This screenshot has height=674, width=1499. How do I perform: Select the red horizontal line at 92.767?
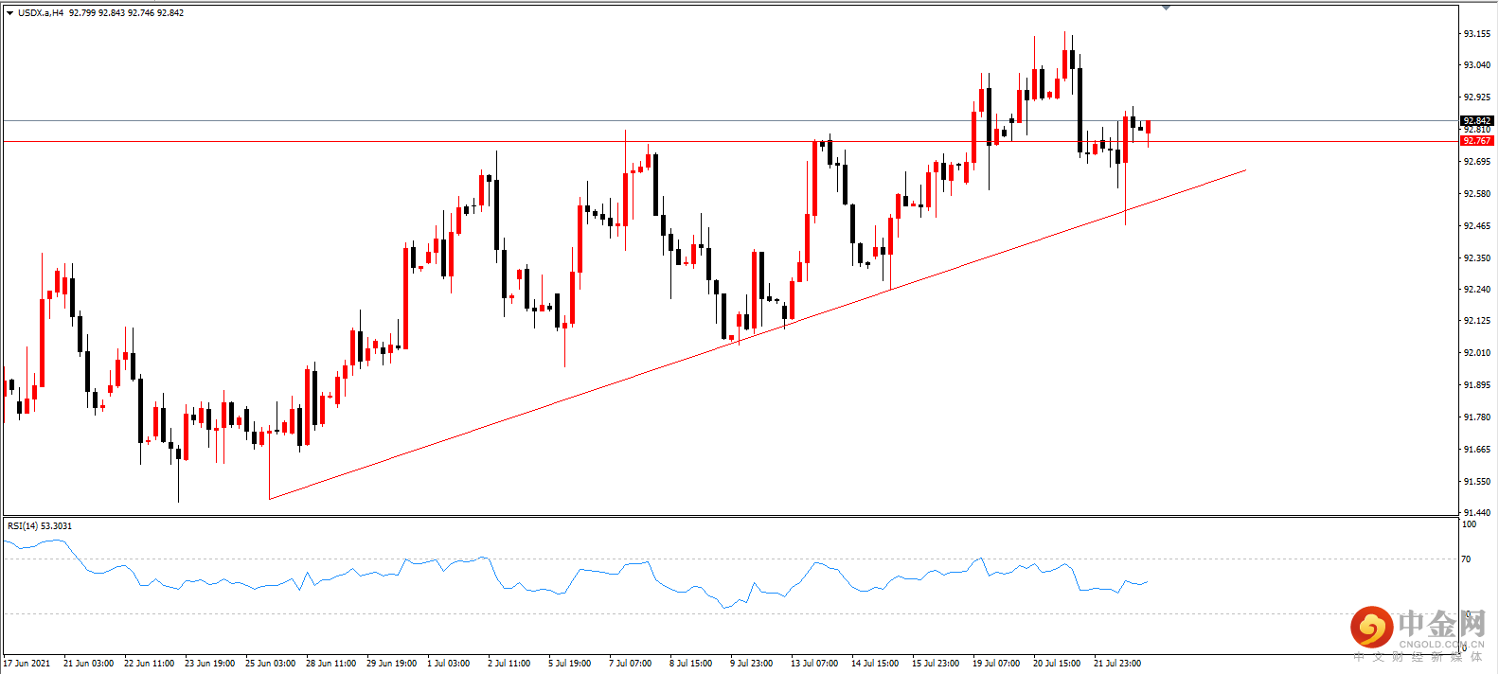[729, 141]
